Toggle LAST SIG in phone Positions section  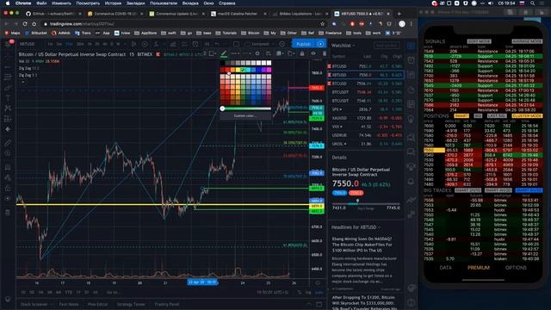click(497, 115)
